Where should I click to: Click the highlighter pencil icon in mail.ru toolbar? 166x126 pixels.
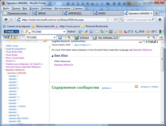click(86, 31)
